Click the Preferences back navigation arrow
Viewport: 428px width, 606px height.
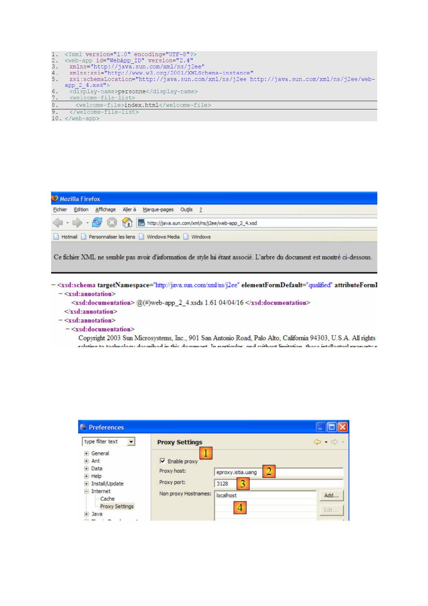click(317, 442)
